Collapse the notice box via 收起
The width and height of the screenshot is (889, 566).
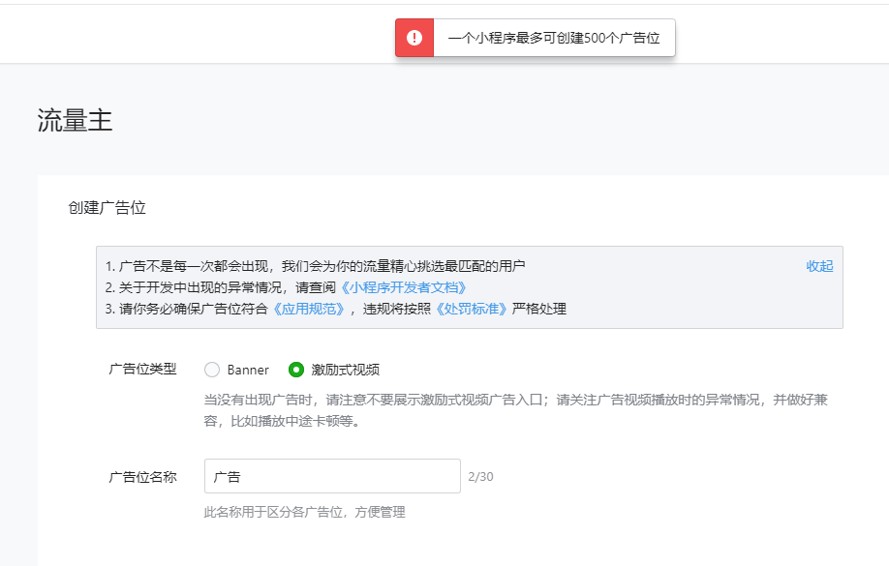pyautogui.click(x=820, y=266)
